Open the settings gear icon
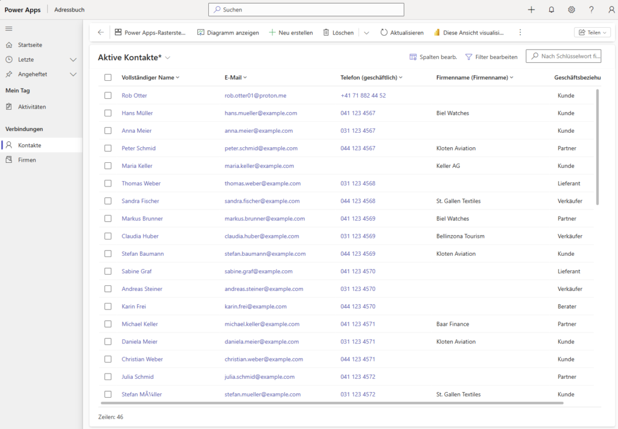The width and height of the screenshot is (618, 429). click(572, 10)
